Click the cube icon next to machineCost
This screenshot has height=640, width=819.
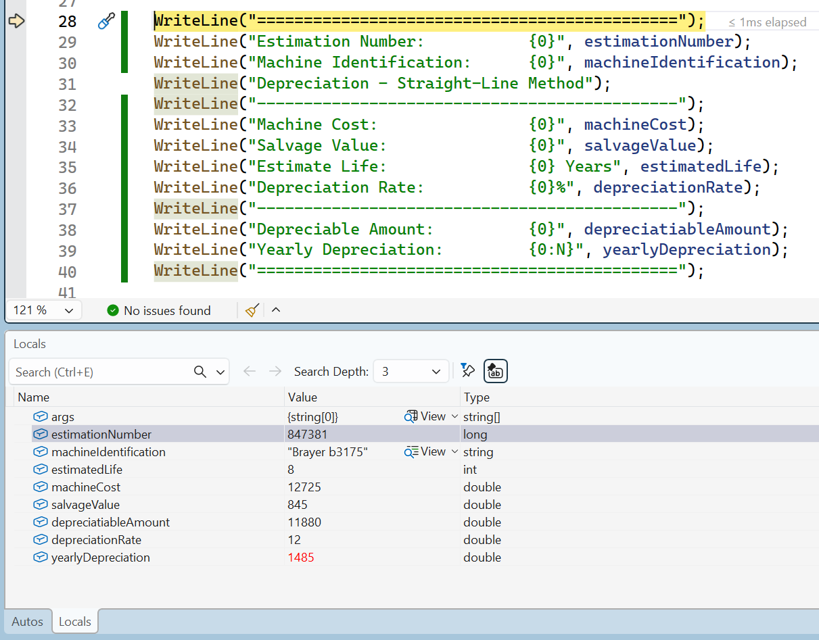coord(41,487)
